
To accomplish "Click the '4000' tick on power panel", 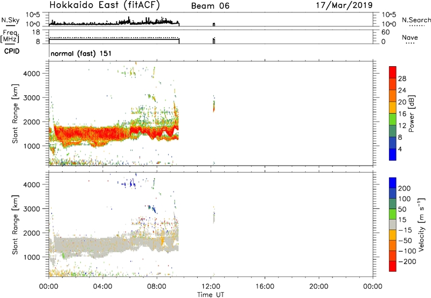I will coord(32,74).
